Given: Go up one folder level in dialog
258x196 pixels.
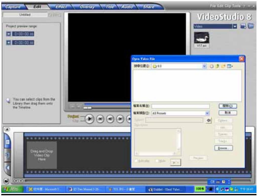Looking at the screenshot, I should pos(217,66).
